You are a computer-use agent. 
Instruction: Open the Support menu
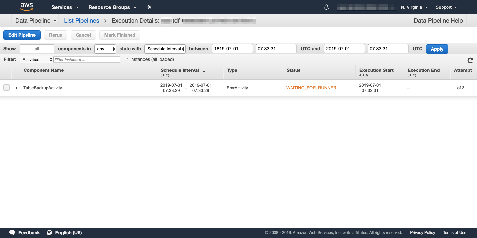click(x=447, y=7)
